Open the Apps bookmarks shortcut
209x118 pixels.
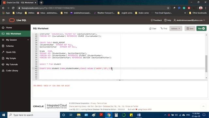tap(6, 13)
